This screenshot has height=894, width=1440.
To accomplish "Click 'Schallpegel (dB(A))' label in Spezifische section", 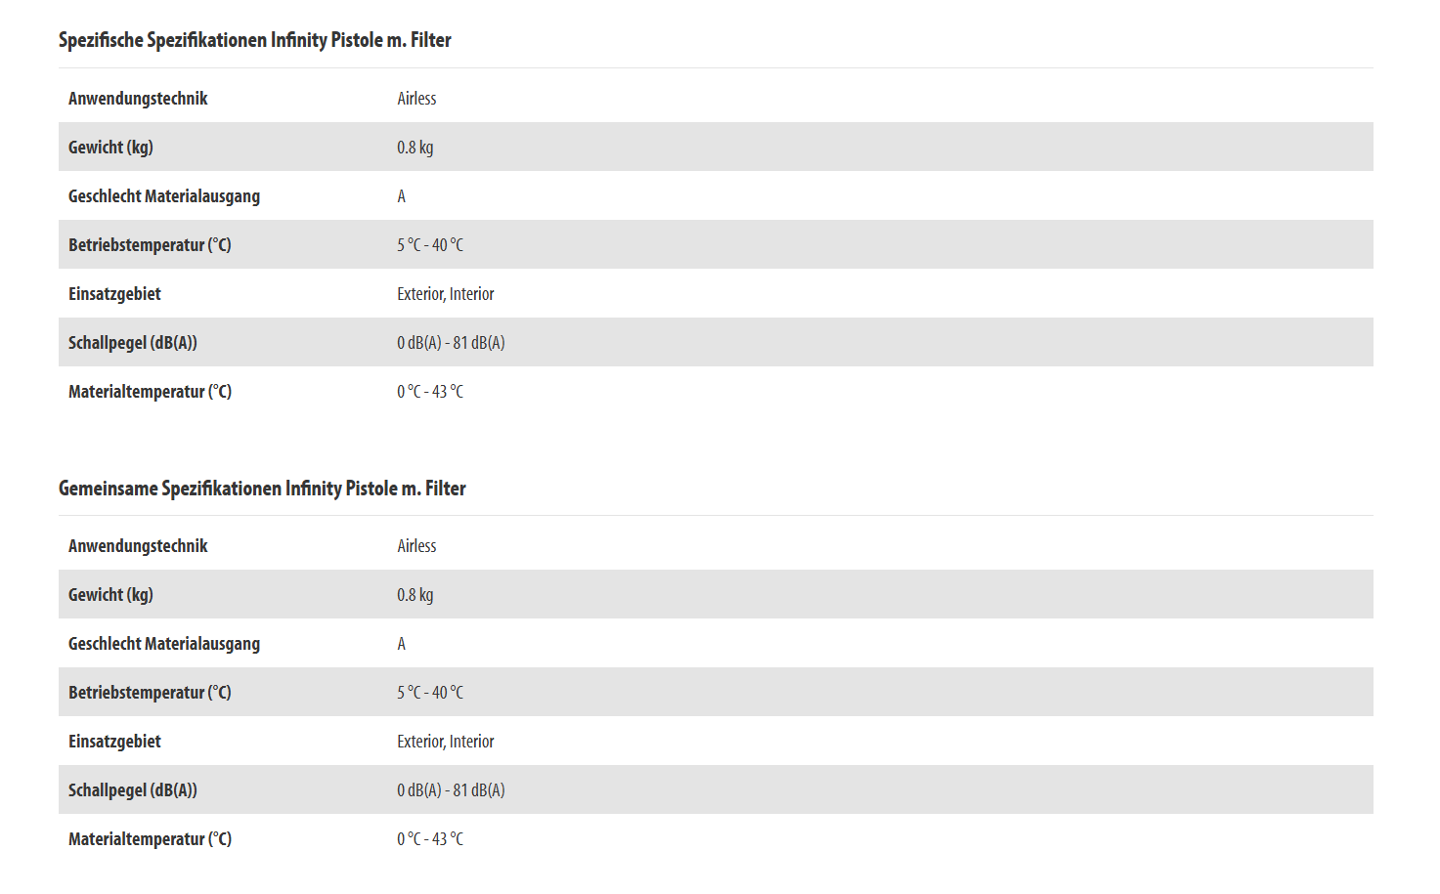I will 133,342.
